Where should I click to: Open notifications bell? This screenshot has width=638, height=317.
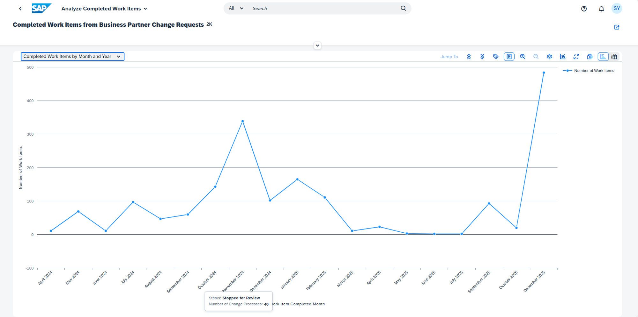coord(601,9)
